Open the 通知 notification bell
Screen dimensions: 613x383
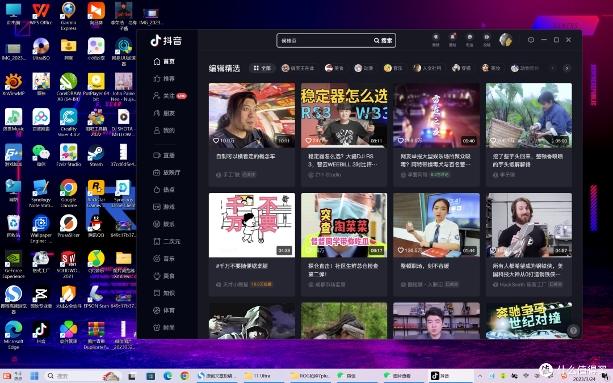point(452,39)
